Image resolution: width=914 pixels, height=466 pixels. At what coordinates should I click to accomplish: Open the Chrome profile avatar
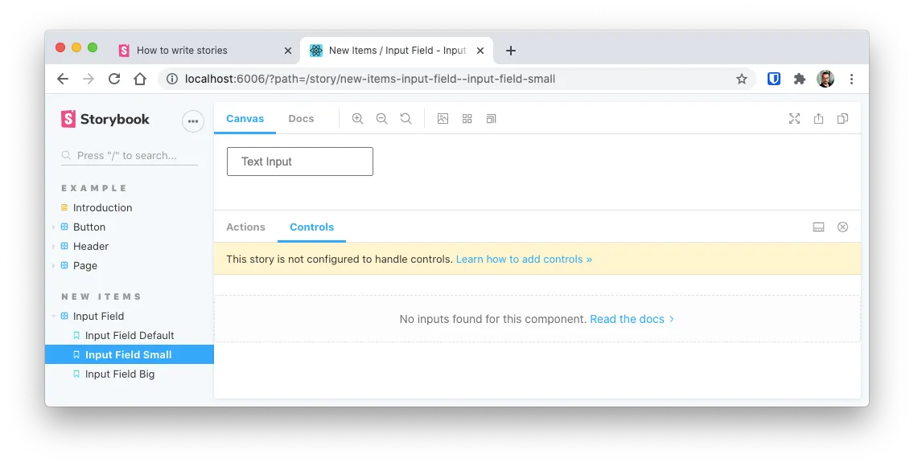tap(825, 79)
